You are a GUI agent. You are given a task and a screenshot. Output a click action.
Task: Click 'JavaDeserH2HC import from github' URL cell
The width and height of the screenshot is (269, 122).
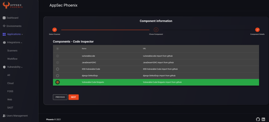pos(158,63)
